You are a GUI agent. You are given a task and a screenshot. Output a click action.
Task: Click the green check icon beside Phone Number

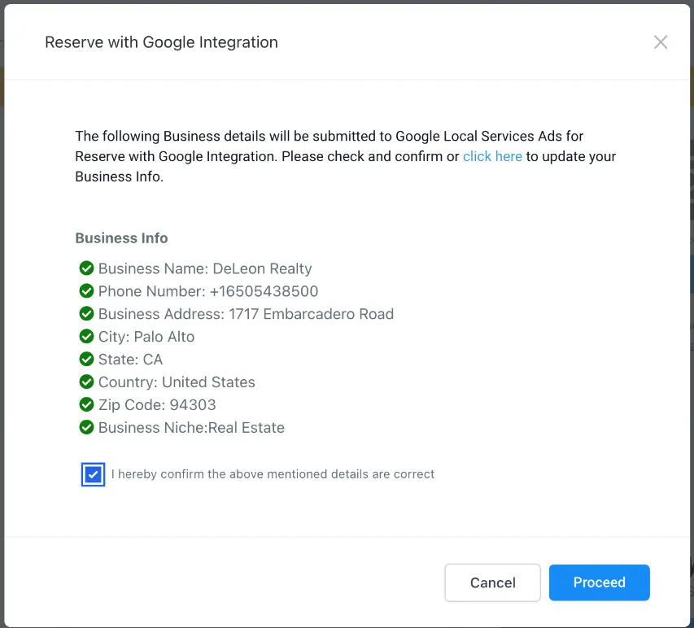86,291
